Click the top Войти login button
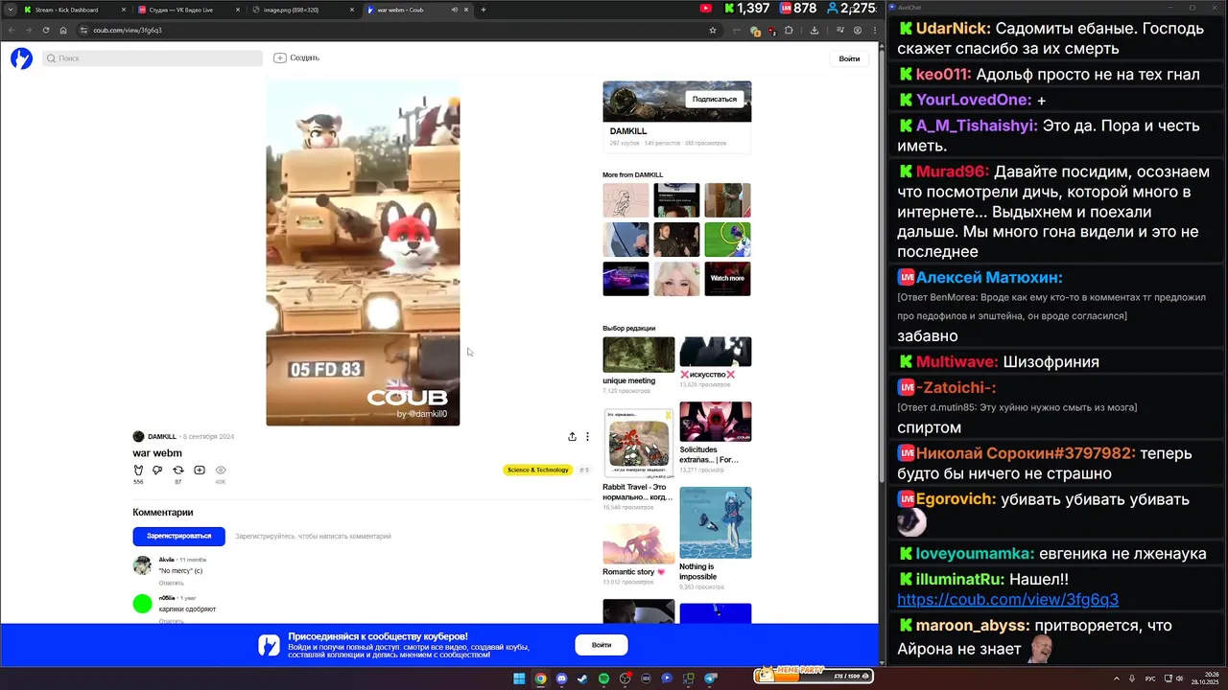This screenshot has width=1228, height=690. click(x=849, y=58)
